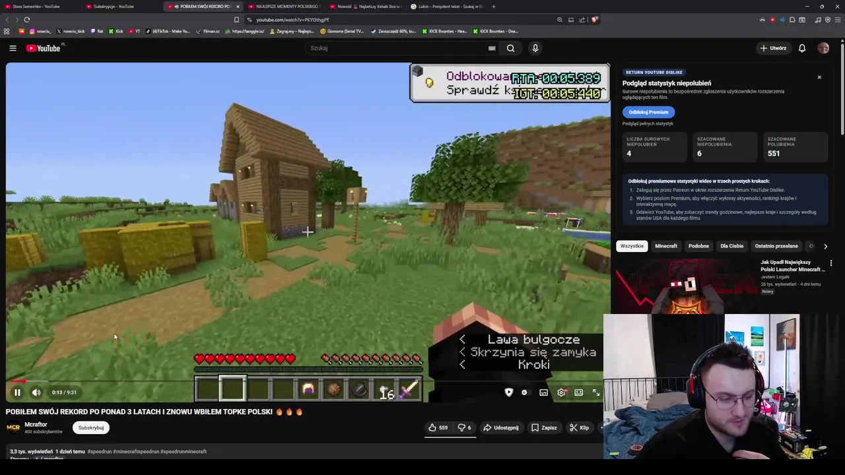The image size is (845, 475).
Task: Click the browser address bar URL
Action: pyautogui.click(x=292, y=20)
